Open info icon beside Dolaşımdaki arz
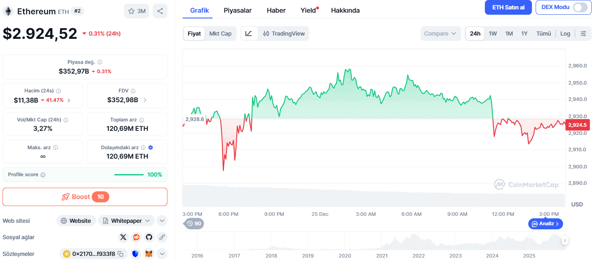 (143, 148)
